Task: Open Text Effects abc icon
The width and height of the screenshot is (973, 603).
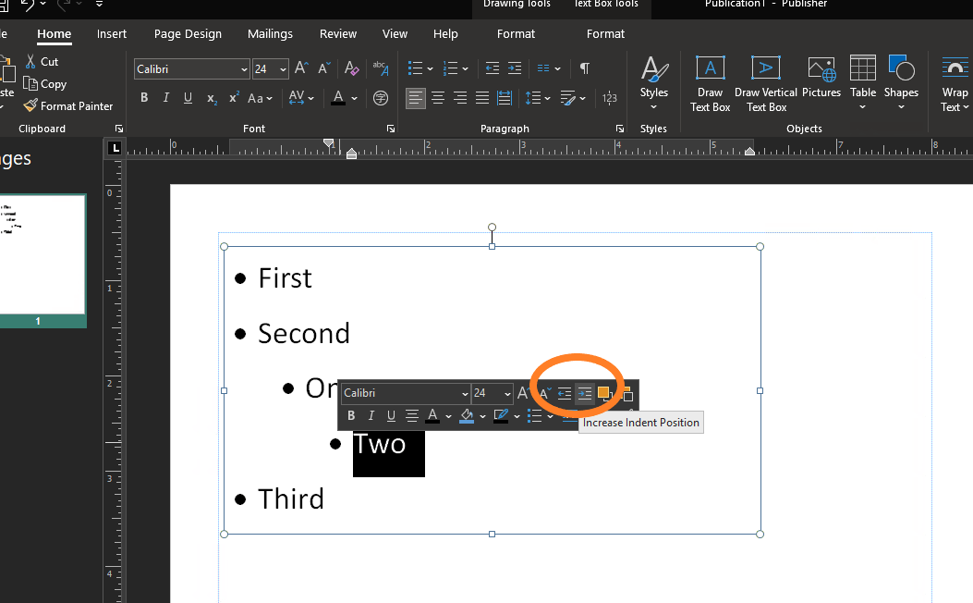Action: (x=381, y=68)
